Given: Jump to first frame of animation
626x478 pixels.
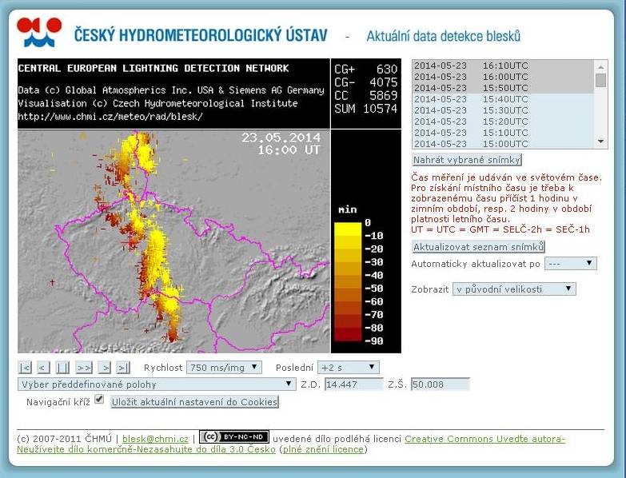Looking at the screenshot, I should click(x=25, y=367).
